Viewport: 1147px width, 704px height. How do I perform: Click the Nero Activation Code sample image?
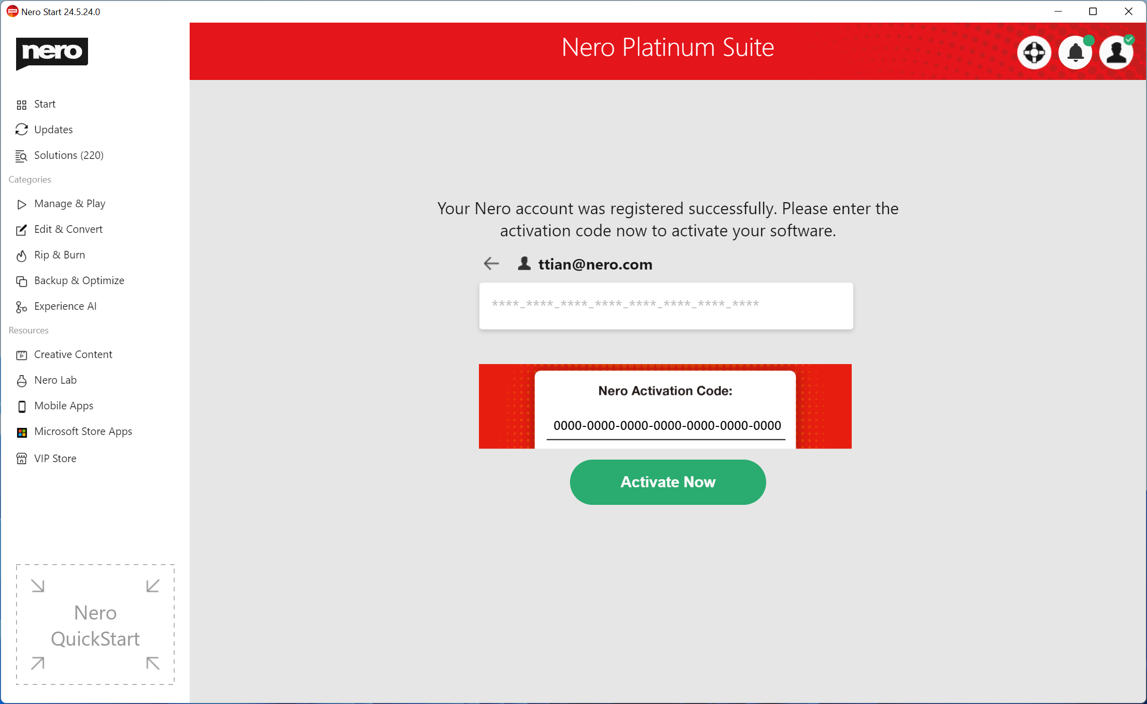click(665, 406)
